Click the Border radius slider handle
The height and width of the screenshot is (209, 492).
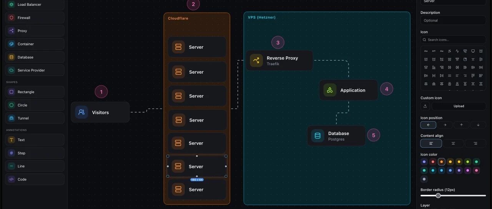(438, 196)
